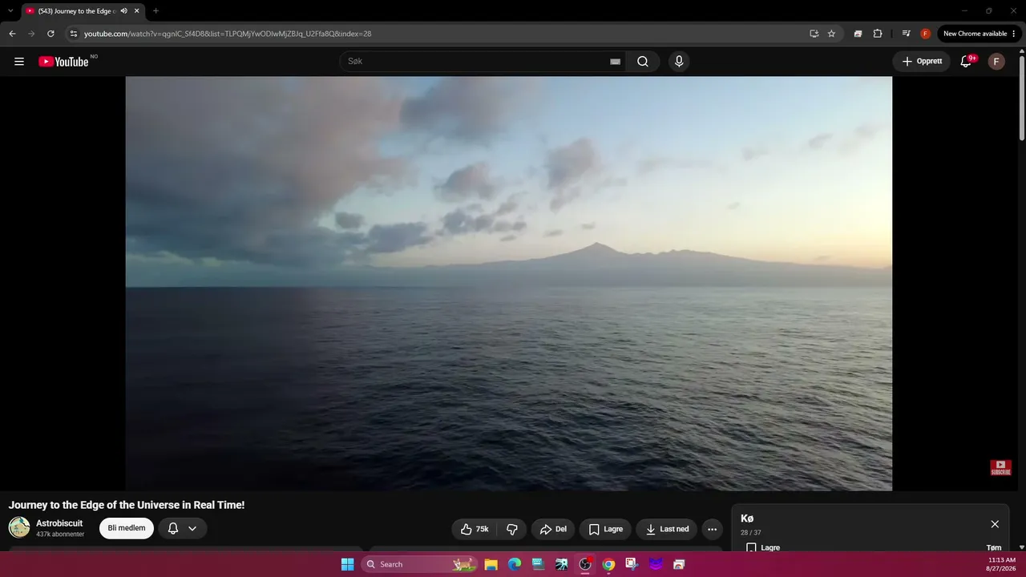The width and height of the screenshot is (1026, 577).
Task: Open media controls in Chrome toolbar
Action: click(x=906, y=34)
